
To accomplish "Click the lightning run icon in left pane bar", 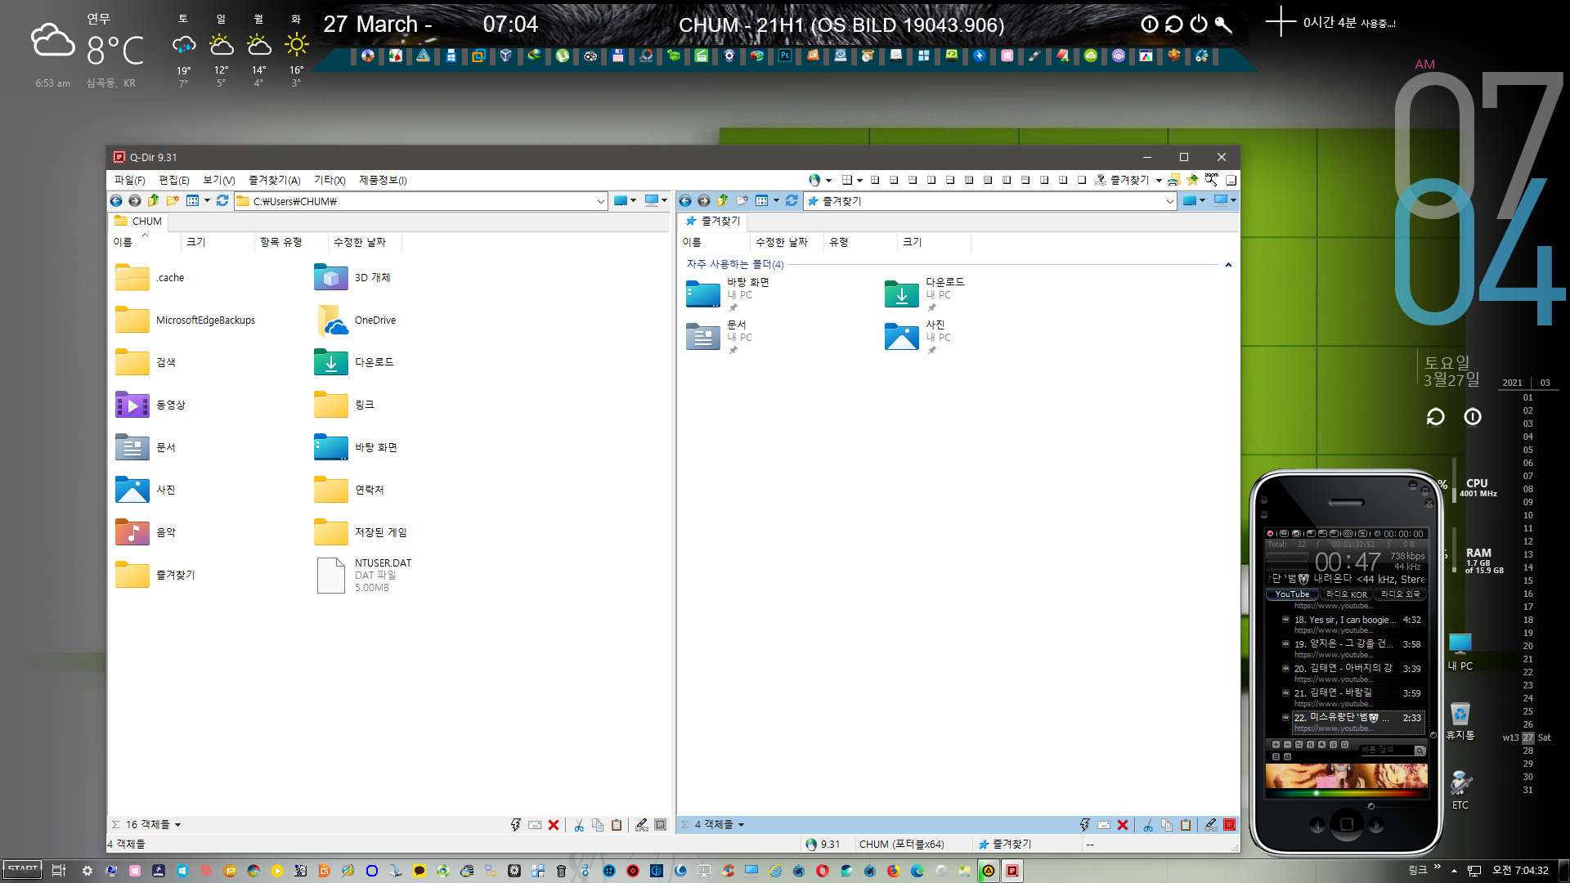I will click(516, 825).
